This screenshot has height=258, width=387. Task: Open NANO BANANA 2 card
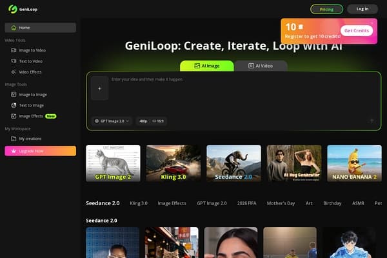click(x=354, y=163)
